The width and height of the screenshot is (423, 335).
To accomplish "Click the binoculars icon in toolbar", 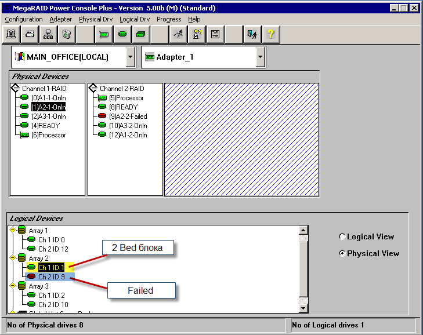I will (12, 35).
